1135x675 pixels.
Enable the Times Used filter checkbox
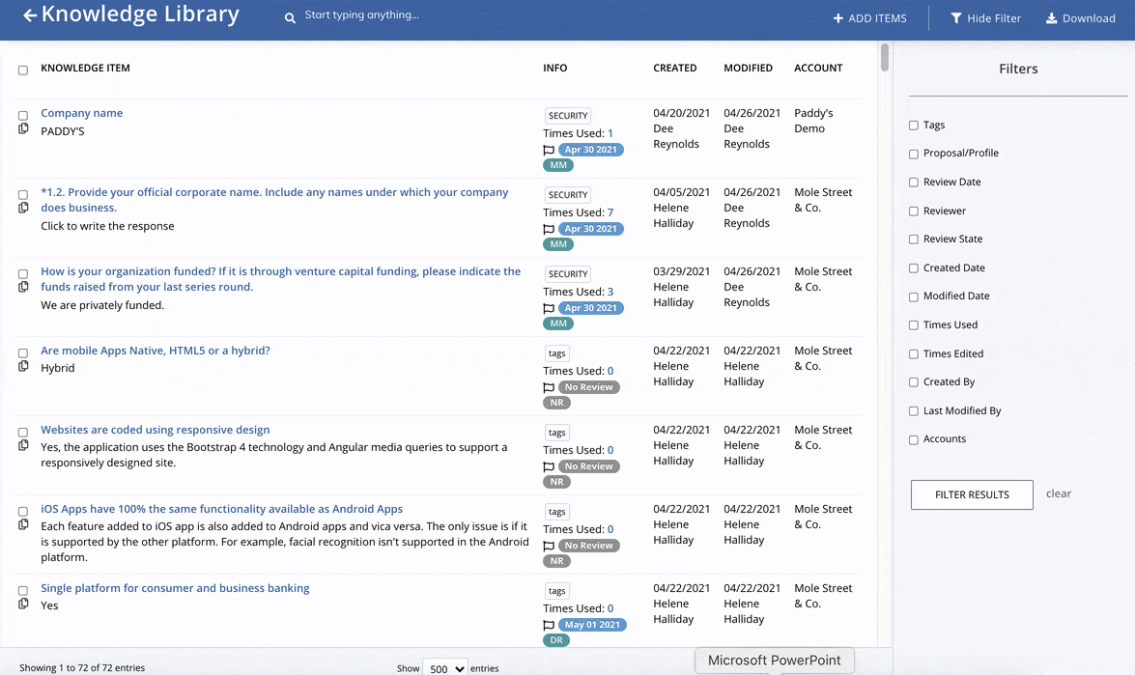(x=914, y=325)
